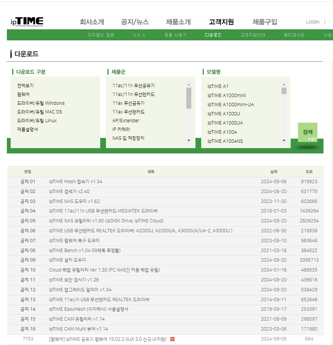Open ipTIME 설치 도우미 post

(x=67, y=260)
